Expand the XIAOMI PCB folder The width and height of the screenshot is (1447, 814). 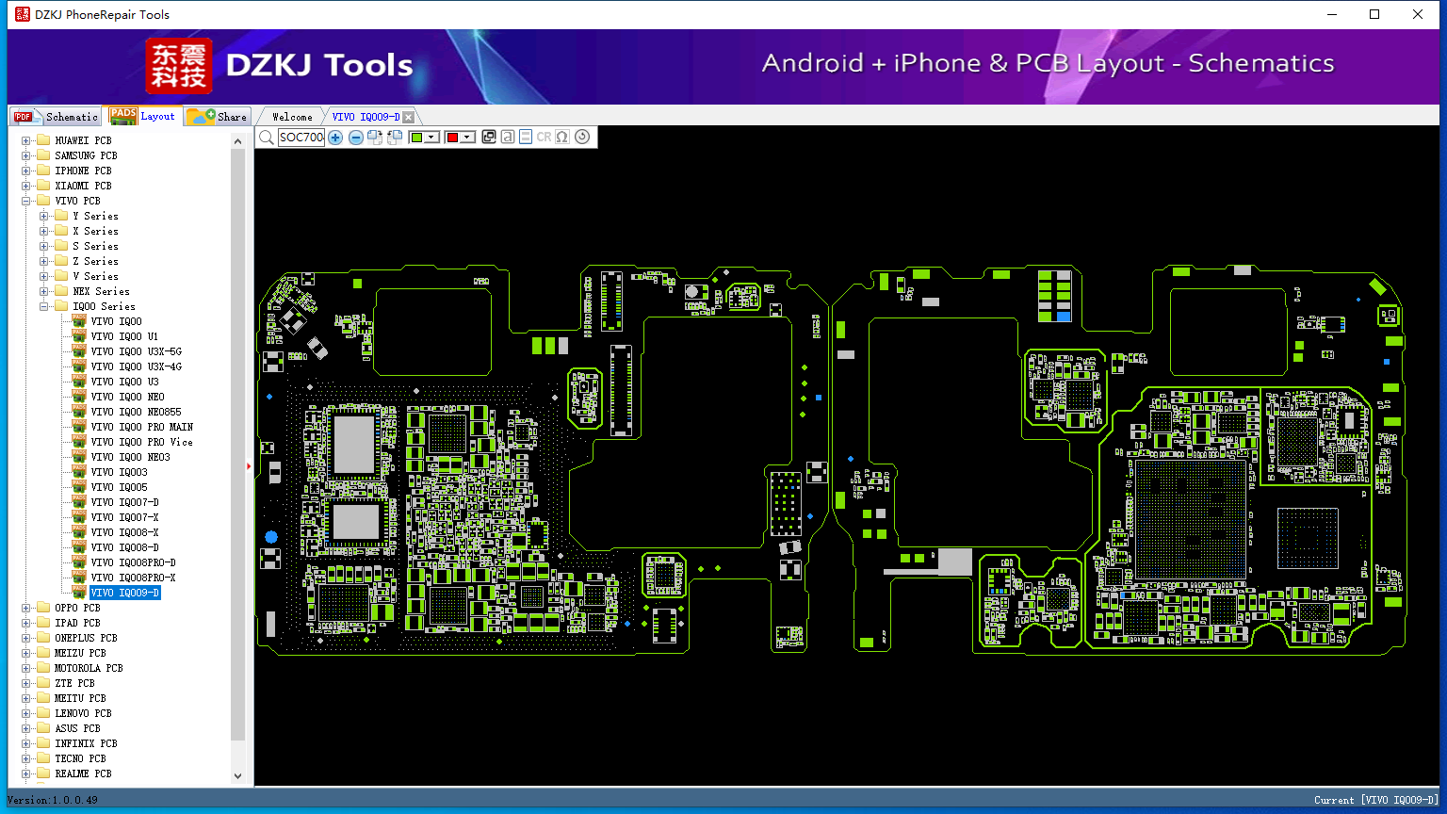point(26,186)
